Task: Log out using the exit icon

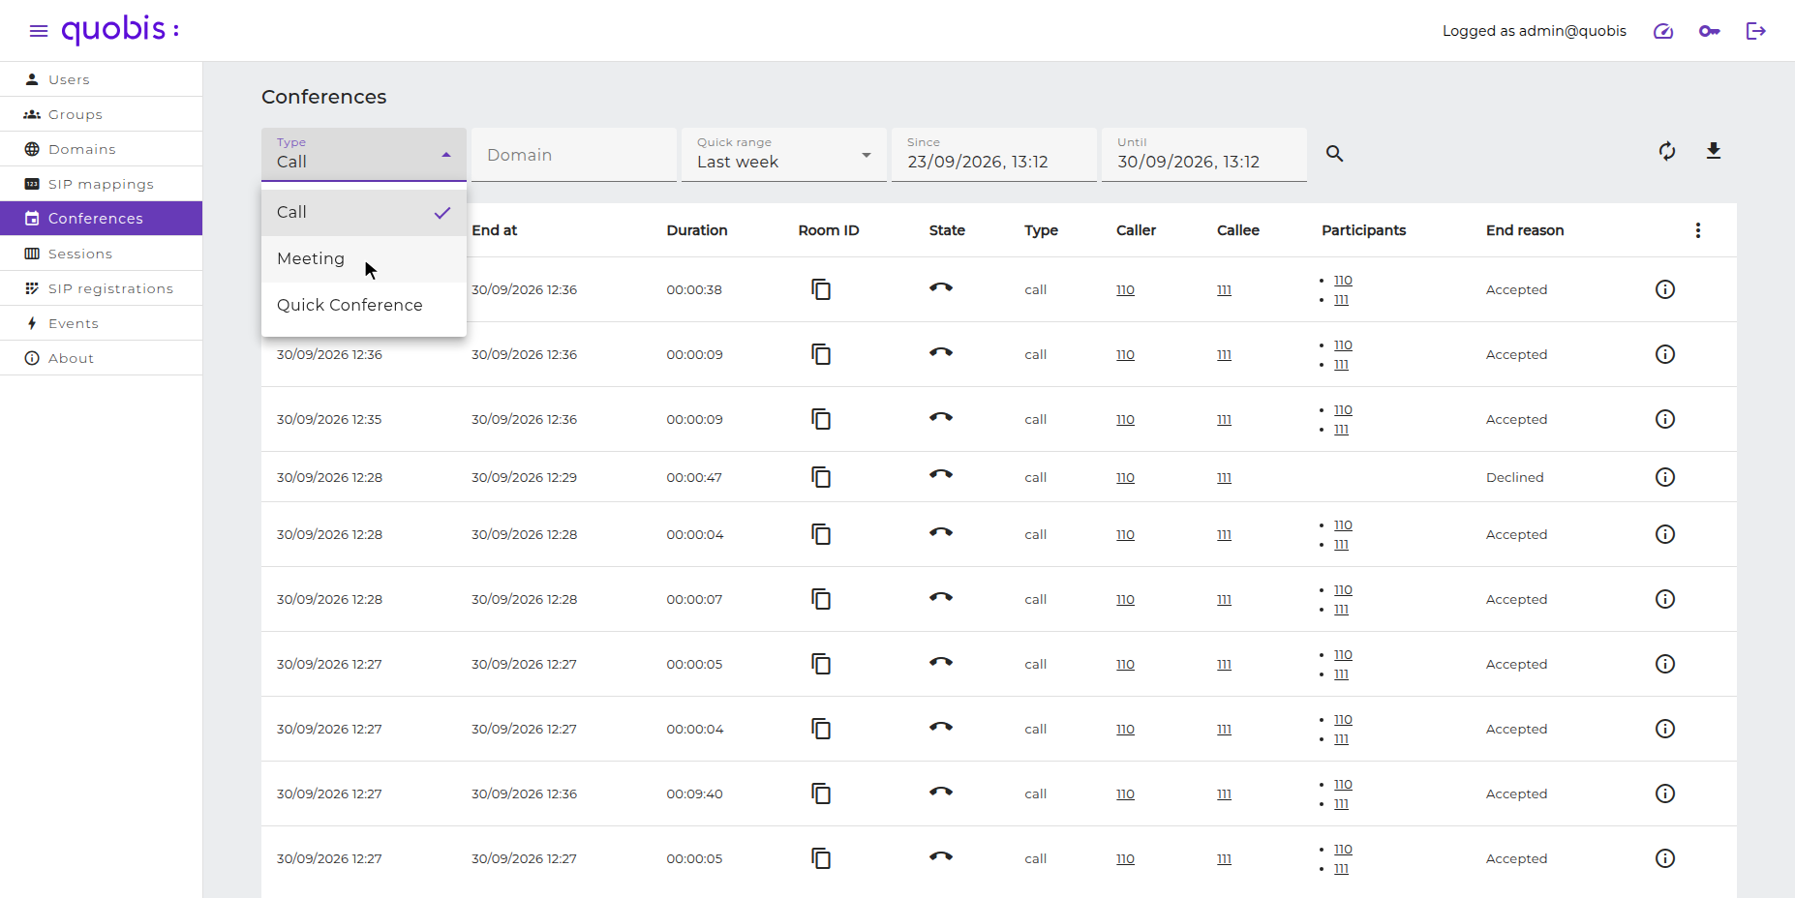Action: point(1756,31)
